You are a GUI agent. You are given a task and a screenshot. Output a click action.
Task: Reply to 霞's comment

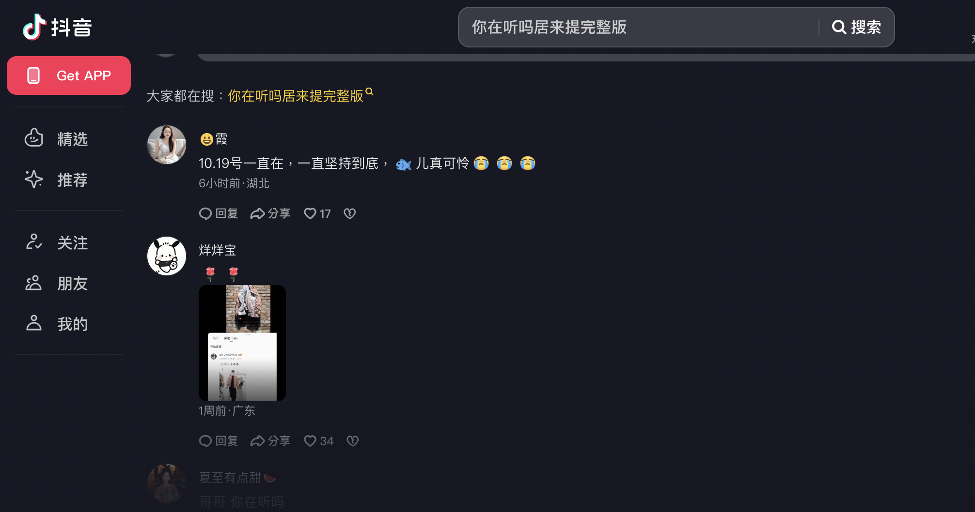[x=219, y=213]
